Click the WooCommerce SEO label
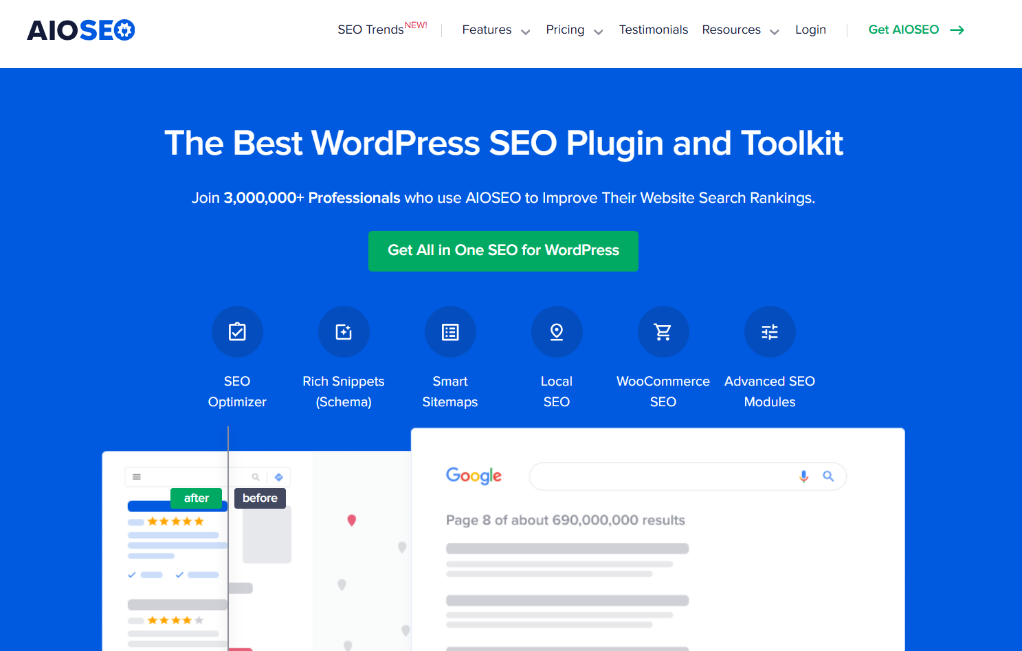Viewport: 1022px width, 651px height. 663,392
